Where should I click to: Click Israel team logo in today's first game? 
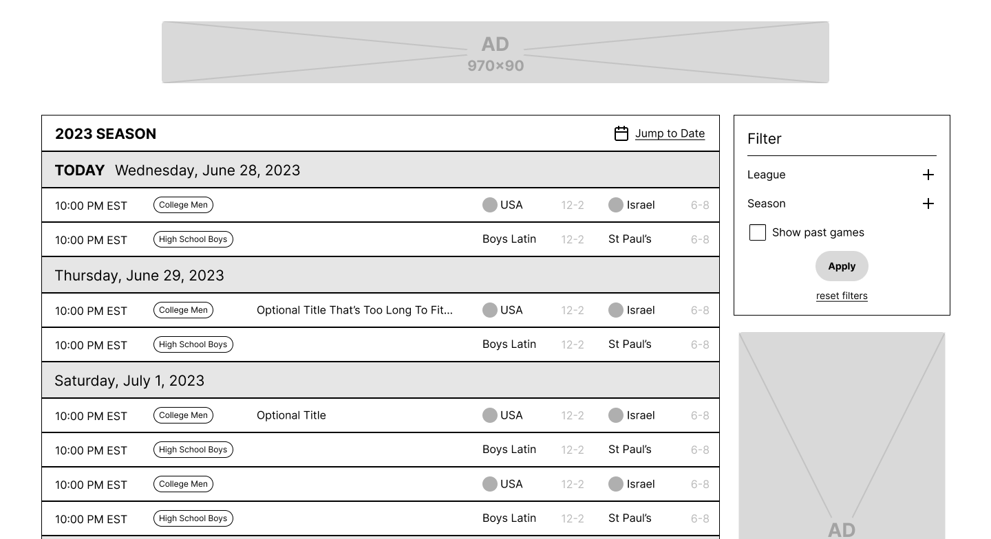pyautogui.click(x=616, y=205)
